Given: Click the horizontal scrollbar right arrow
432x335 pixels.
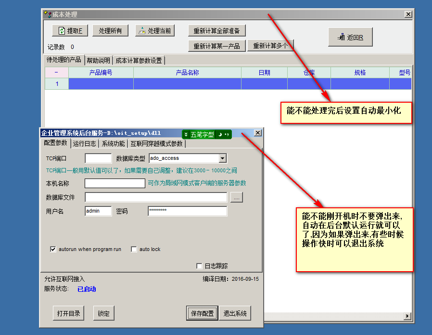Looking at the screenshot, I should (408, 316).
